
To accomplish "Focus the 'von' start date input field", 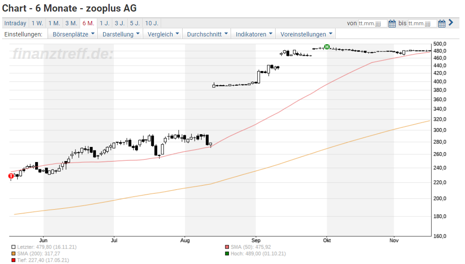I will tap(372, 24).
